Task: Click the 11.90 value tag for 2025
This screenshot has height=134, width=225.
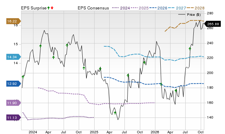Action: [x=13, y=103]
